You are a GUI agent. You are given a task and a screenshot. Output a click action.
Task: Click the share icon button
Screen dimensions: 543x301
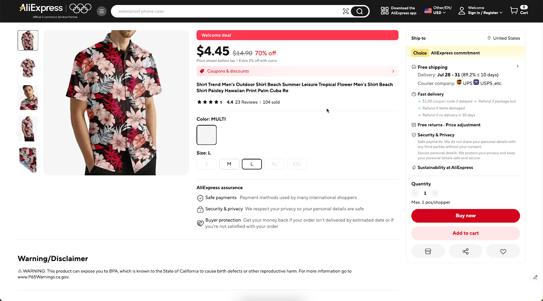465,251
